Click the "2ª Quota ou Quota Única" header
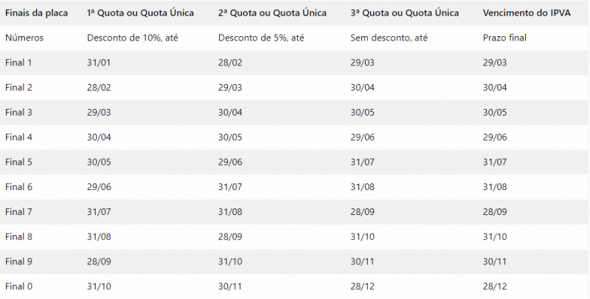The height and width of the screenshot is (299, 590). point(272,13)
